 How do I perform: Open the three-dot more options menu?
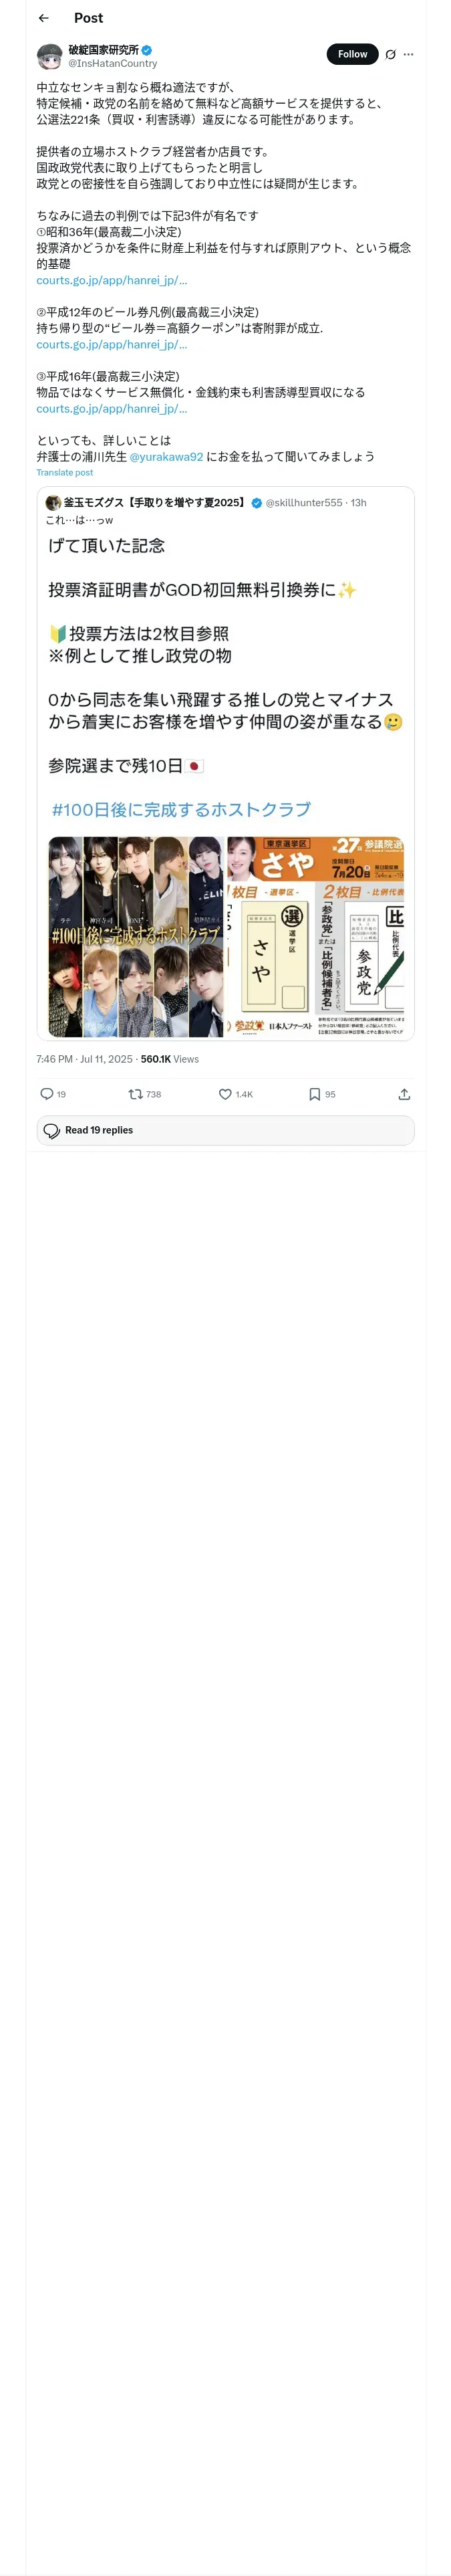coord(408,55)
